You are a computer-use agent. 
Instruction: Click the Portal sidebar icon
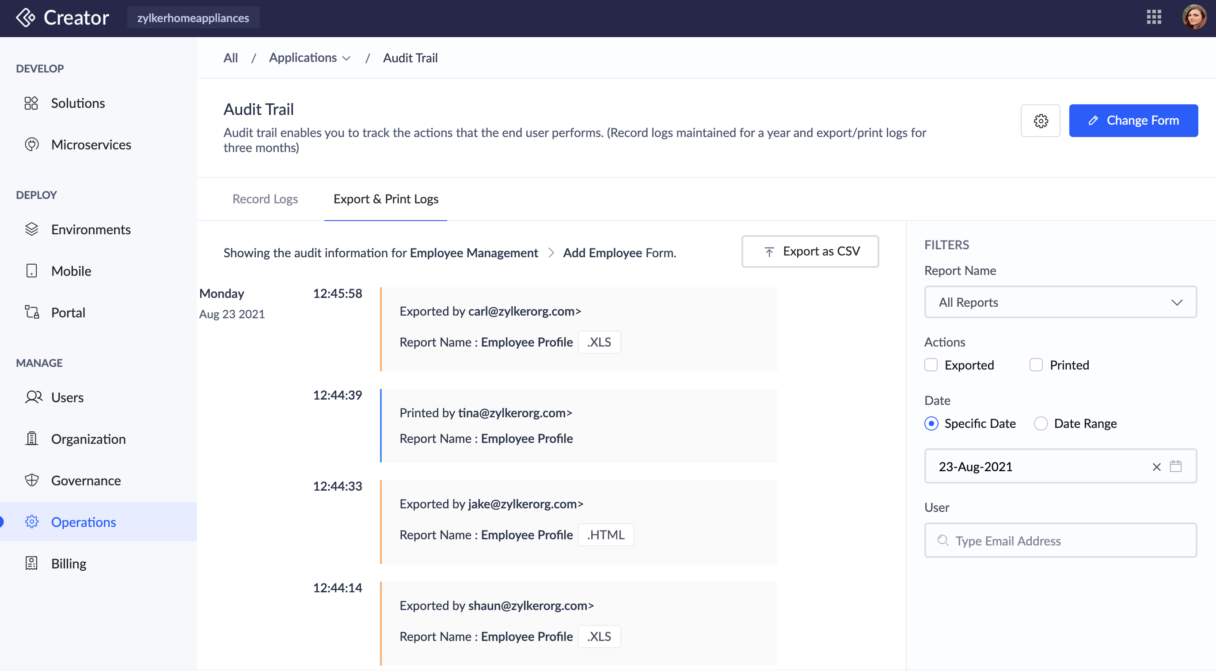click(x=31, y=312)
